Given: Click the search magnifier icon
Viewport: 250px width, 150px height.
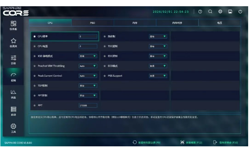Looking at the screenshot, I should 210,12.
